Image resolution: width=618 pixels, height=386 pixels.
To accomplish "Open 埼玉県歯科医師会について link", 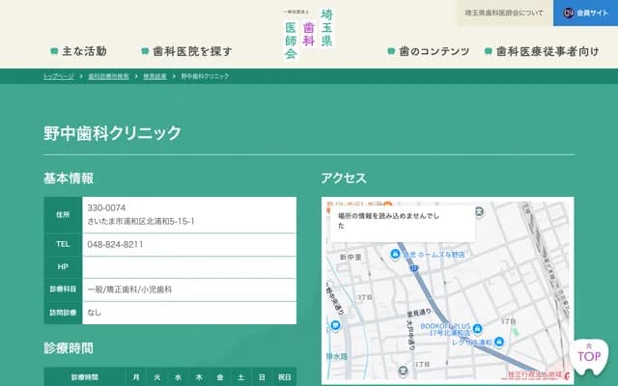I will point(504,13).
